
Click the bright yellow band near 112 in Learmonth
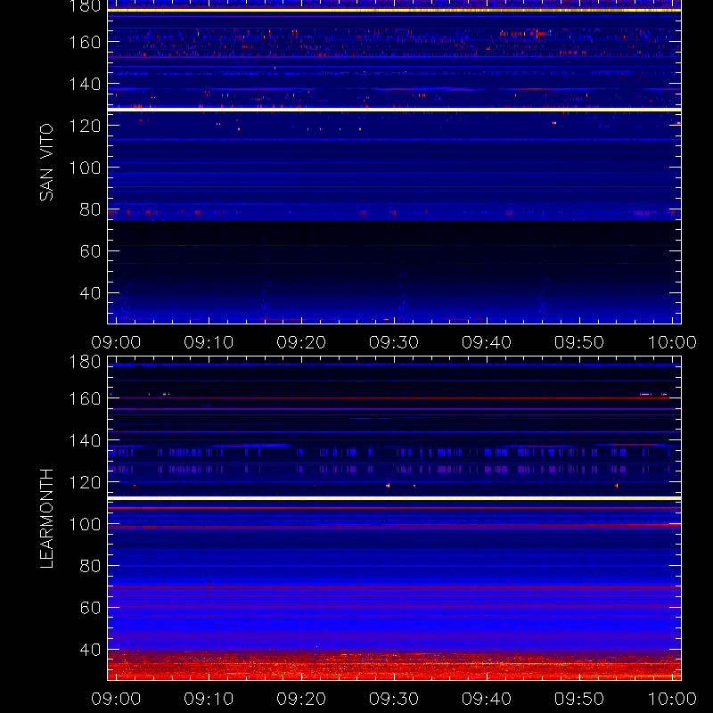coord(394,498)
